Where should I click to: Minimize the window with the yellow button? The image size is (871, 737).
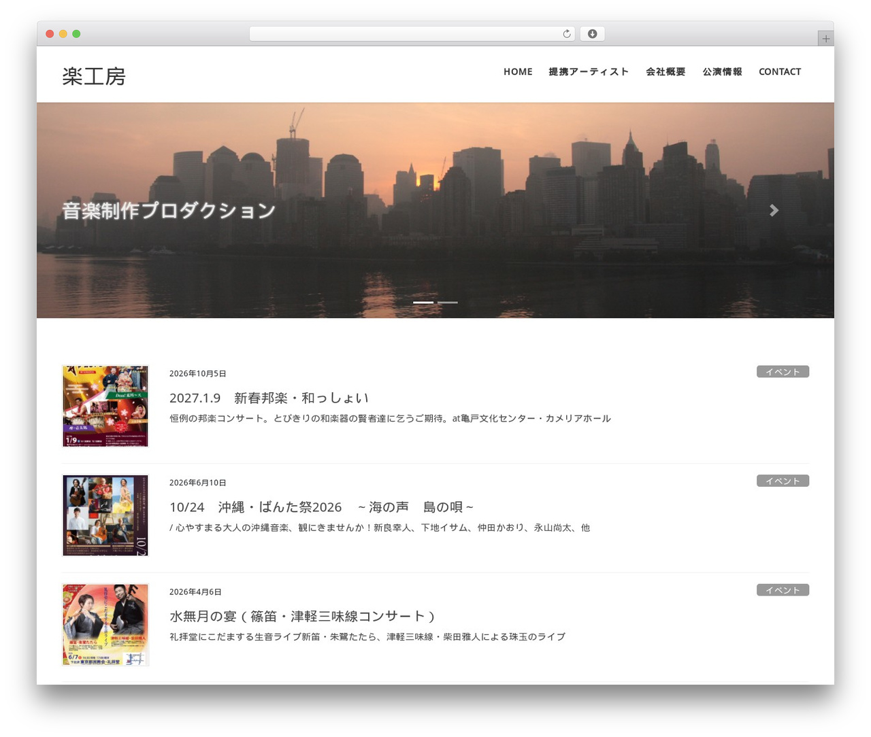click(x=63, y=34)
